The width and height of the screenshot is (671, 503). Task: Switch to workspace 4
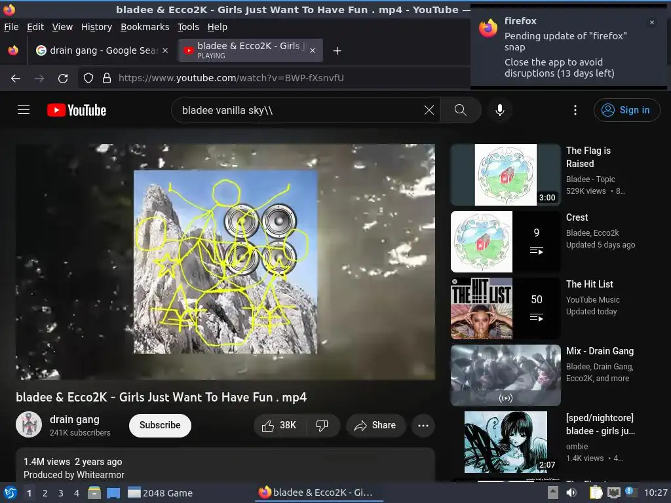pyautogui.click(x=77, y=493)
